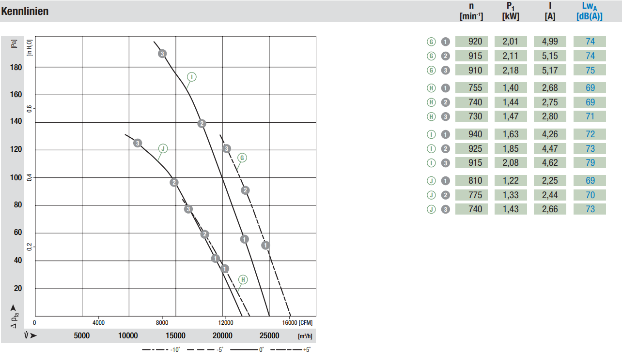Click point 2 marker on curve J near 100 Pa
The image size is (622, 361).
[x=174, y=182]
